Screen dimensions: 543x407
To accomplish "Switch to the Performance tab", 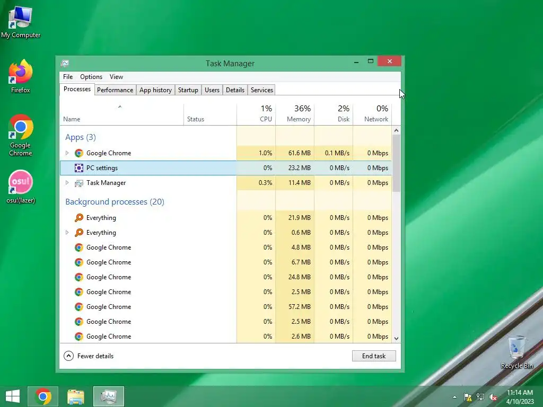I will point(115,90).
